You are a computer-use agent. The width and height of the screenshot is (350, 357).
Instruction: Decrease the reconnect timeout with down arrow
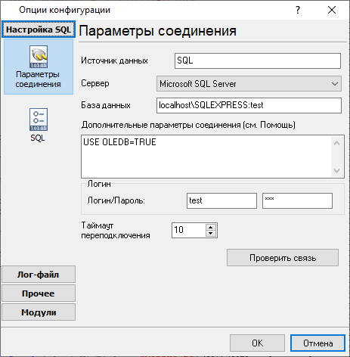pyautogui.click(x=211, y=234)
